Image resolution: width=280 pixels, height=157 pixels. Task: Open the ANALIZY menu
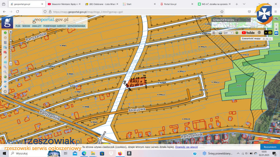(x=37, y=26)
